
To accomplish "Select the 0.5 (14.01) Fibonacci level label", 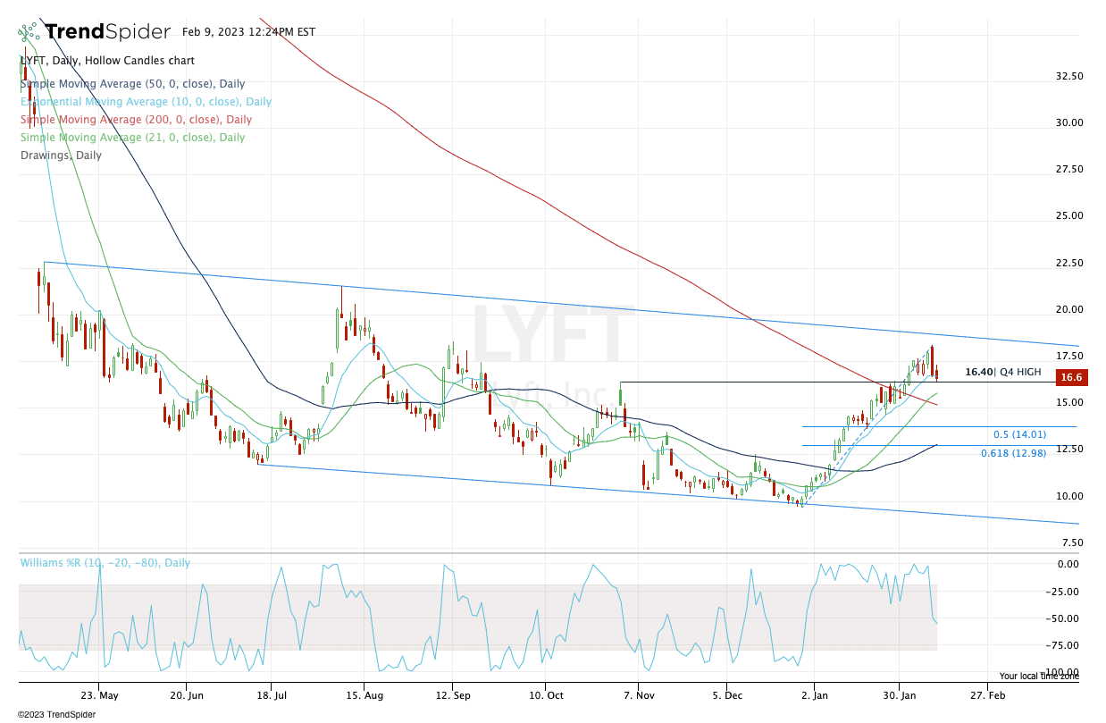I will tap(1019, 435).
